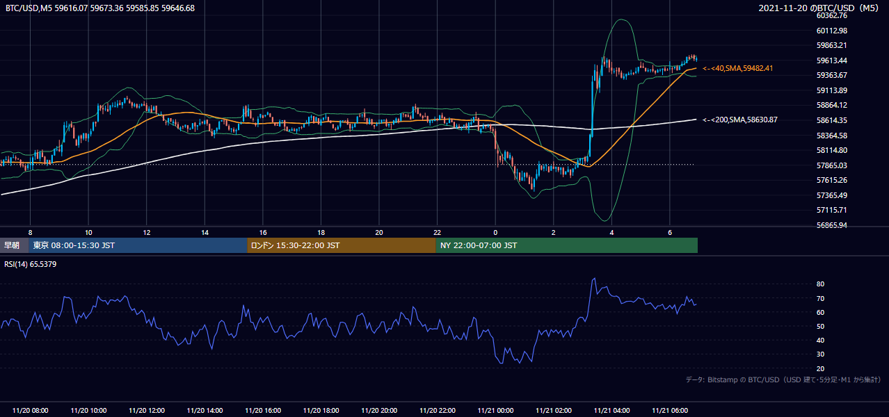The width and height of the screenshot is (889, 417).
Task: Click the Bitstamp data source note
Action: tap(783, 379)
